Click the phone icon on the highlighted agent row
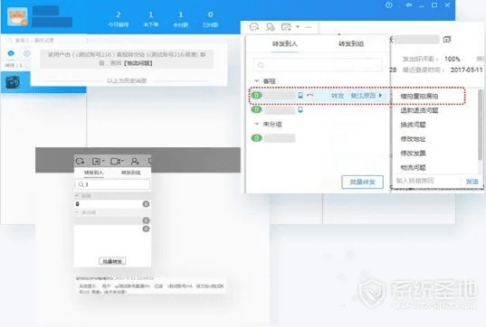486x327 pixels. point(300,95)
